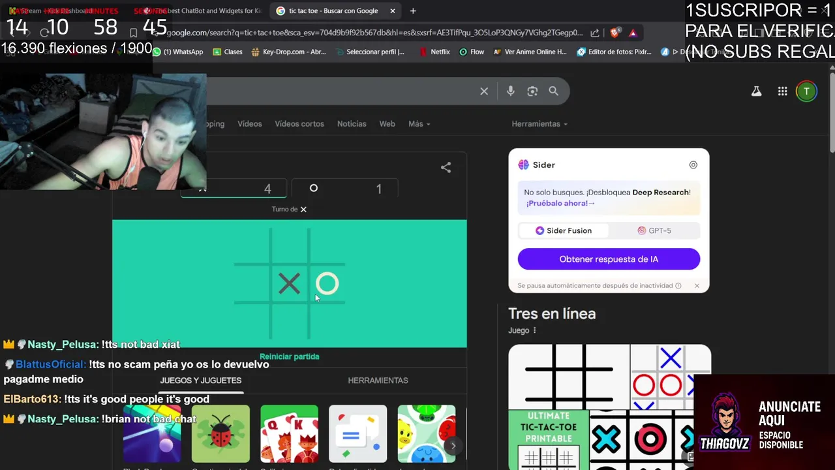Share the tic tac toe game
This screenshot has height=470, width=835.
click(x=446, y=168)
